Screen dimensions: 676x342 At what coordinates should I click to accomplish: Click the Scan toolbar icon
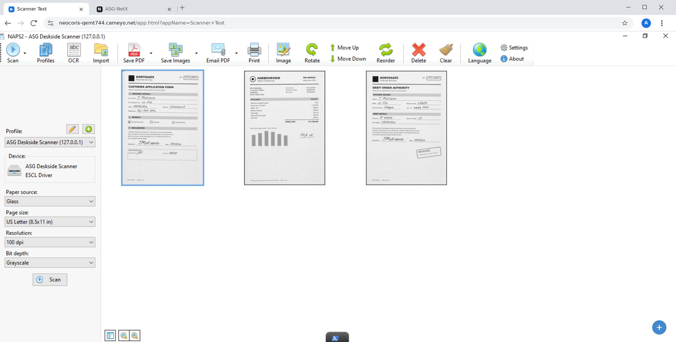13,53
